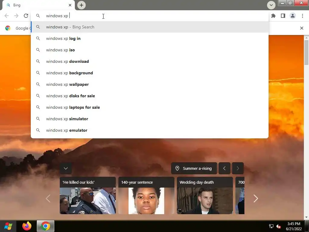
Task: Dismiss the Google Chrome info bar
Action: 301,28
